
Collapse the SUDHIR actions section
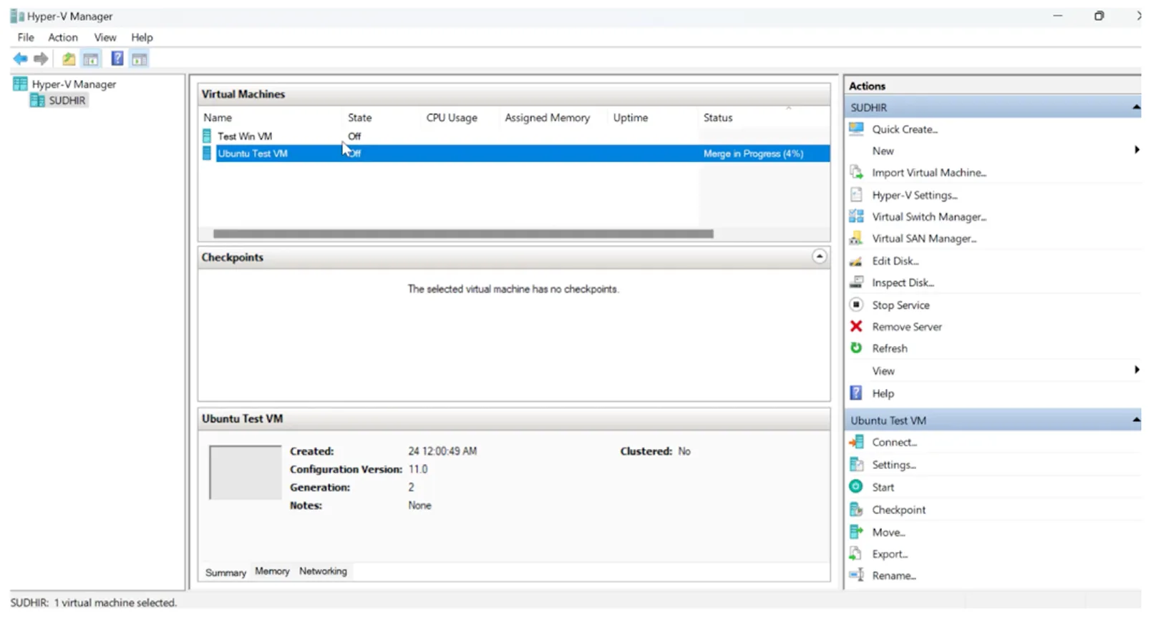click(1136, 107)
